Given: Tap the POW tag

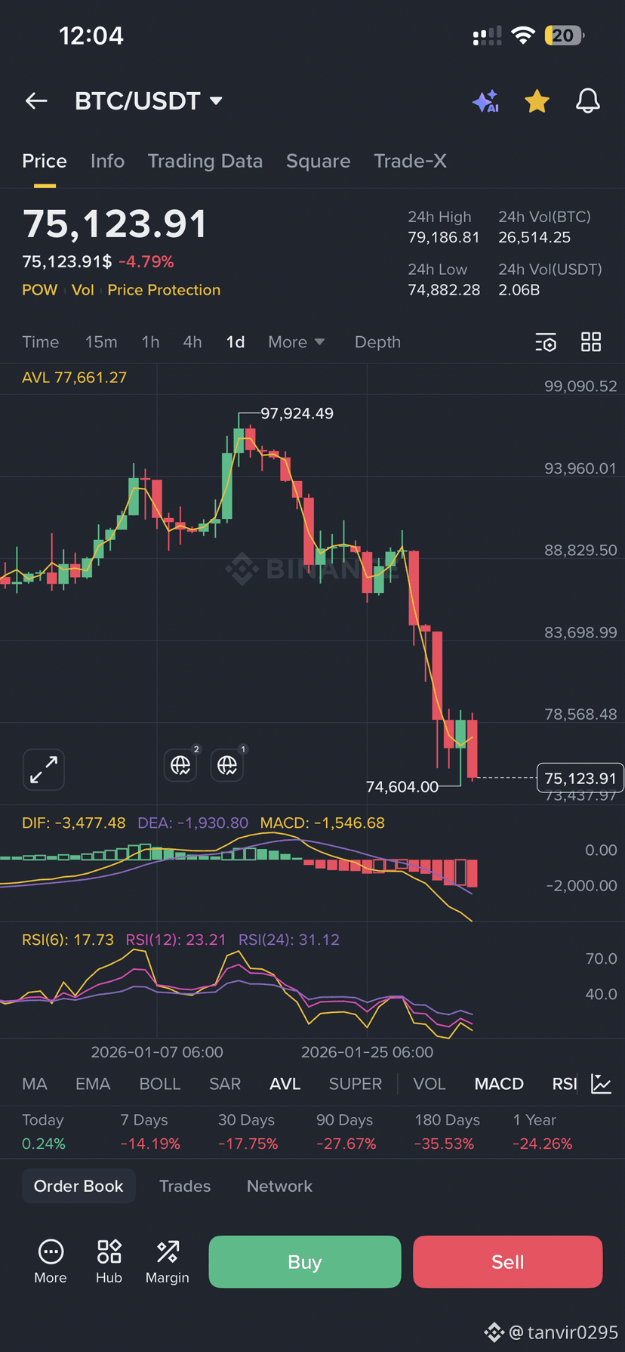Looking at the screenshot, I should (39, 290).
